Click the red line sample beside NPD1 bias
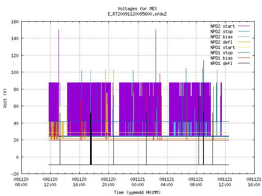The image size is (262, 196). [244, 58]
